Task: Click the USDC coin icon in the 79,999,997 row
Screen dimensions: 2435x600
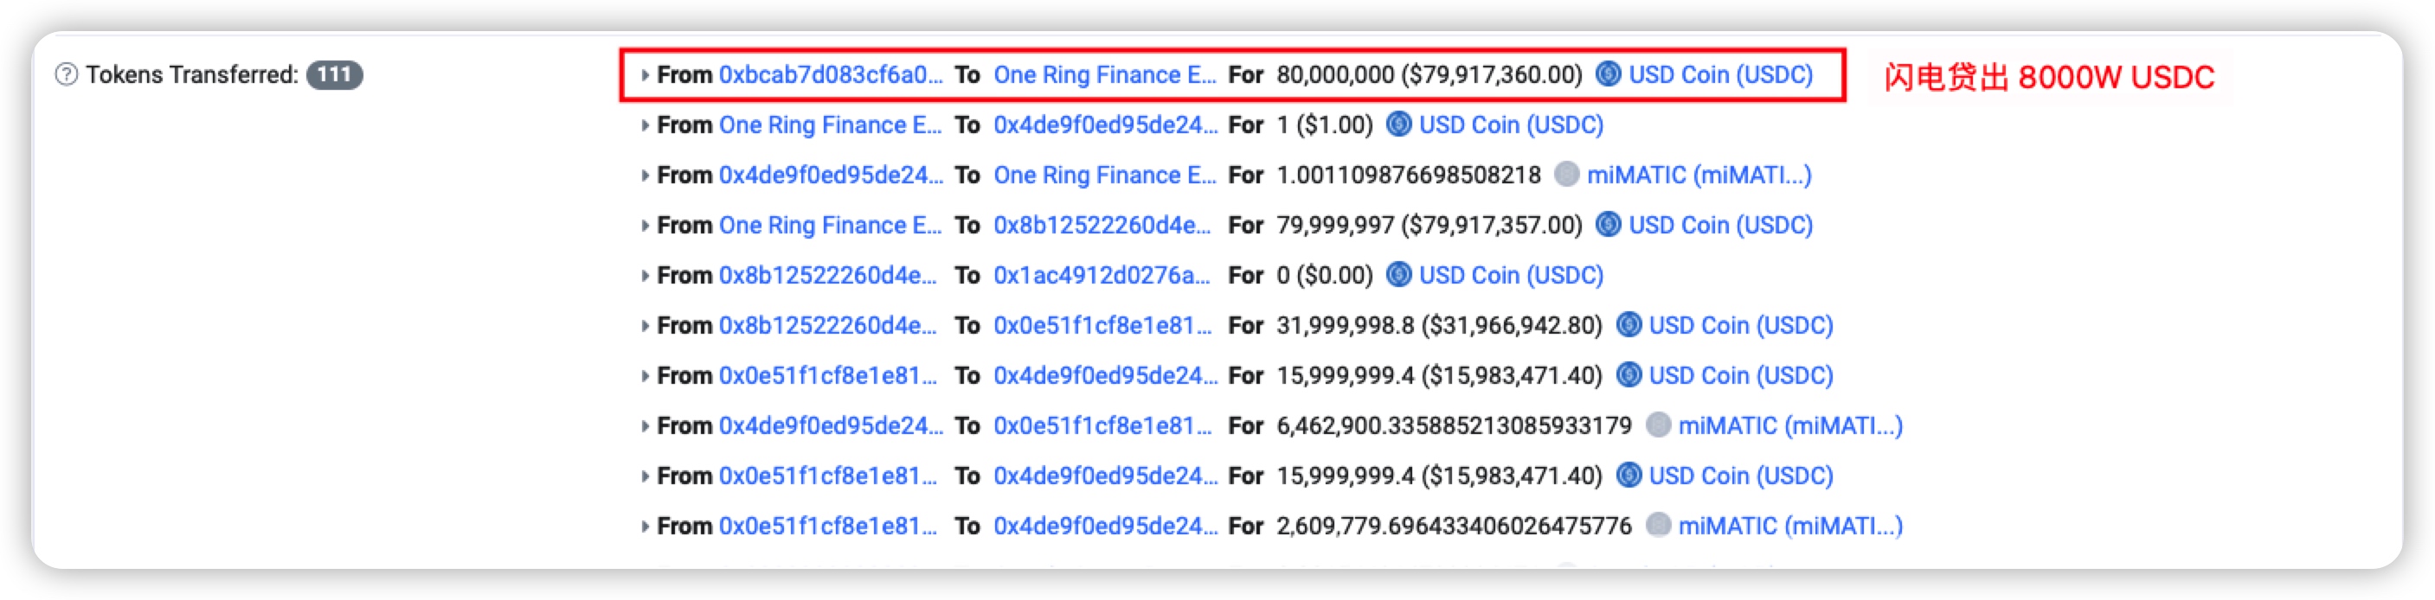Action: pos(1608,224)
